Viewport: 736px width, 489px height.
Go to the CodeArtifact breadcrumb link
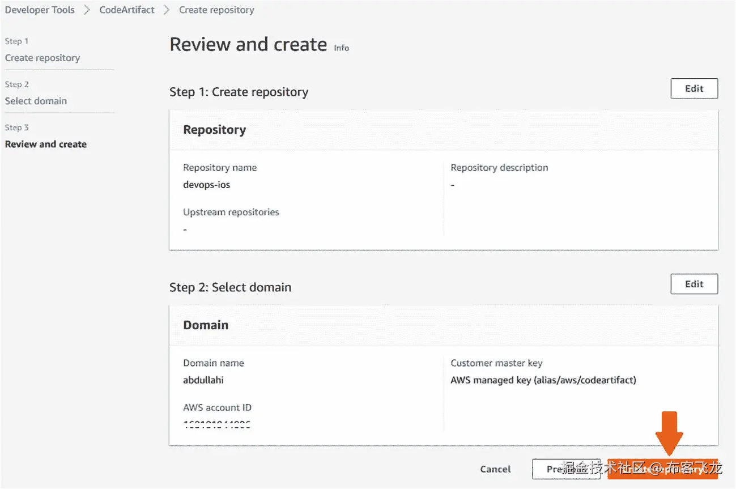point(127,10)
